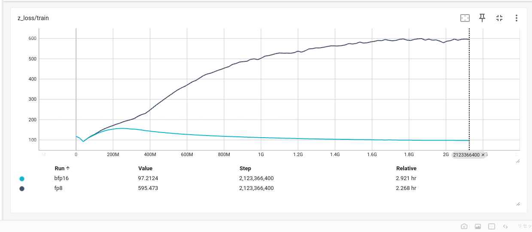
Task: Click the z_loss/train card title
Action: 33,18
